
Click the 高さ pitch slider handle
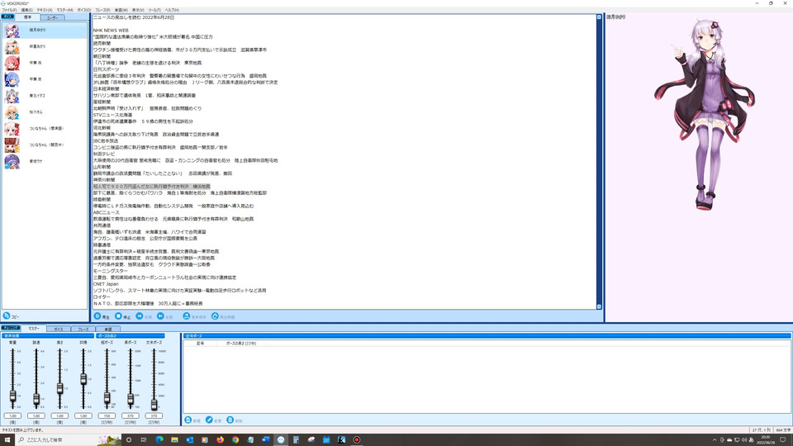(x=59, y=388)
